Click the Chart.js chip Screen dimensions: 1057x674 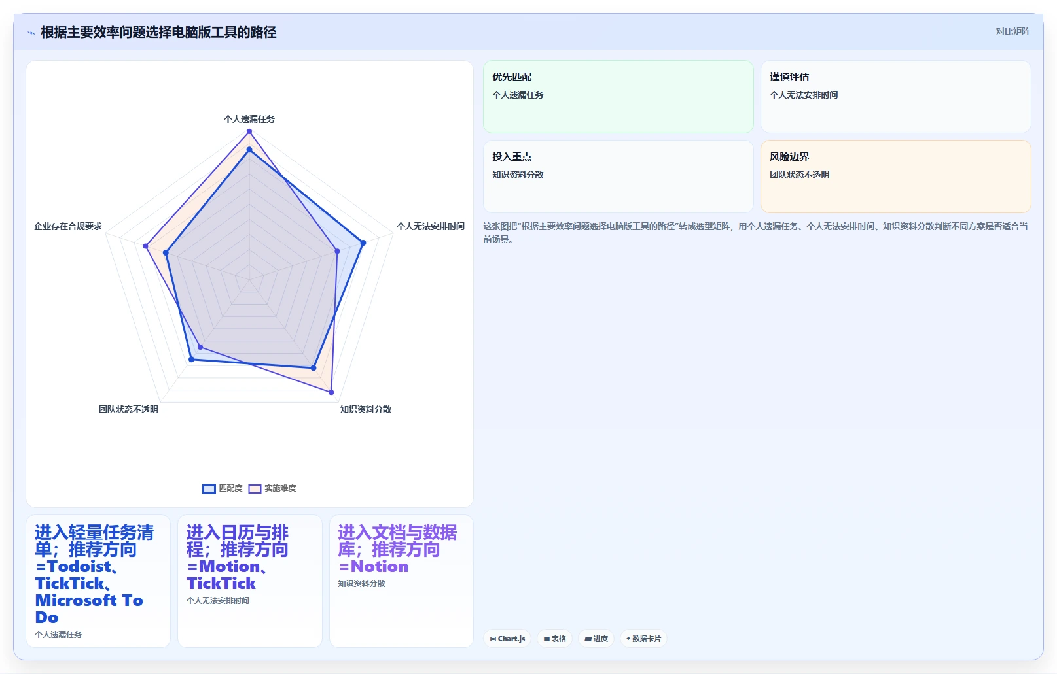point(507,639)
